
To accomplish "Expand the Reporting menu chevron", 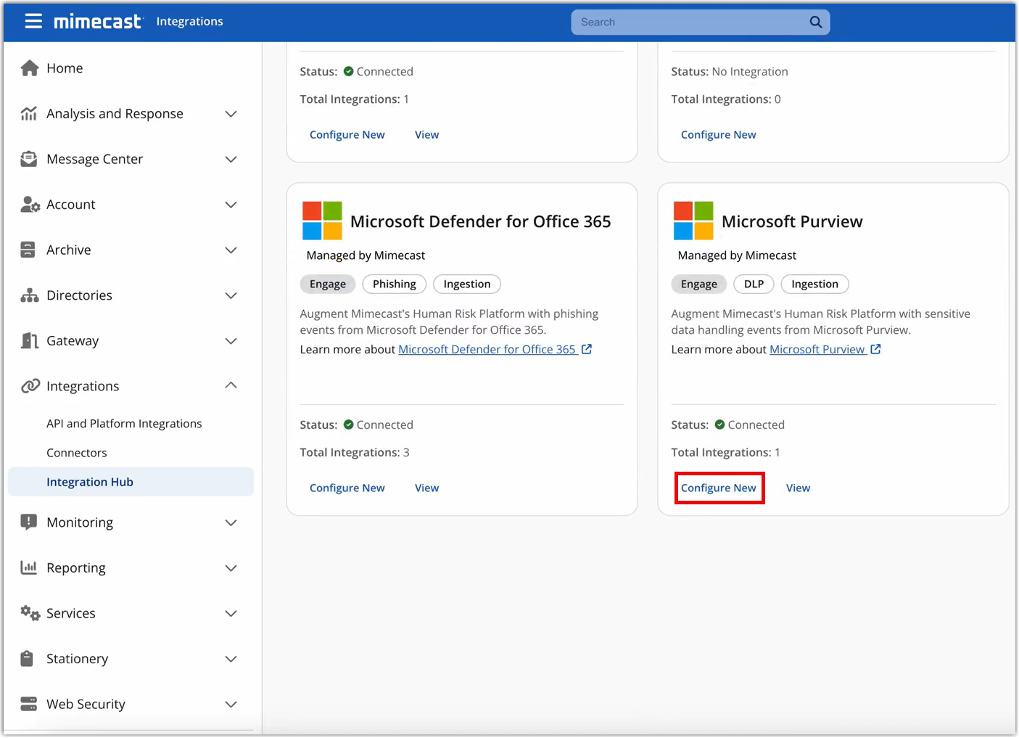I will [x=231, y=568].
